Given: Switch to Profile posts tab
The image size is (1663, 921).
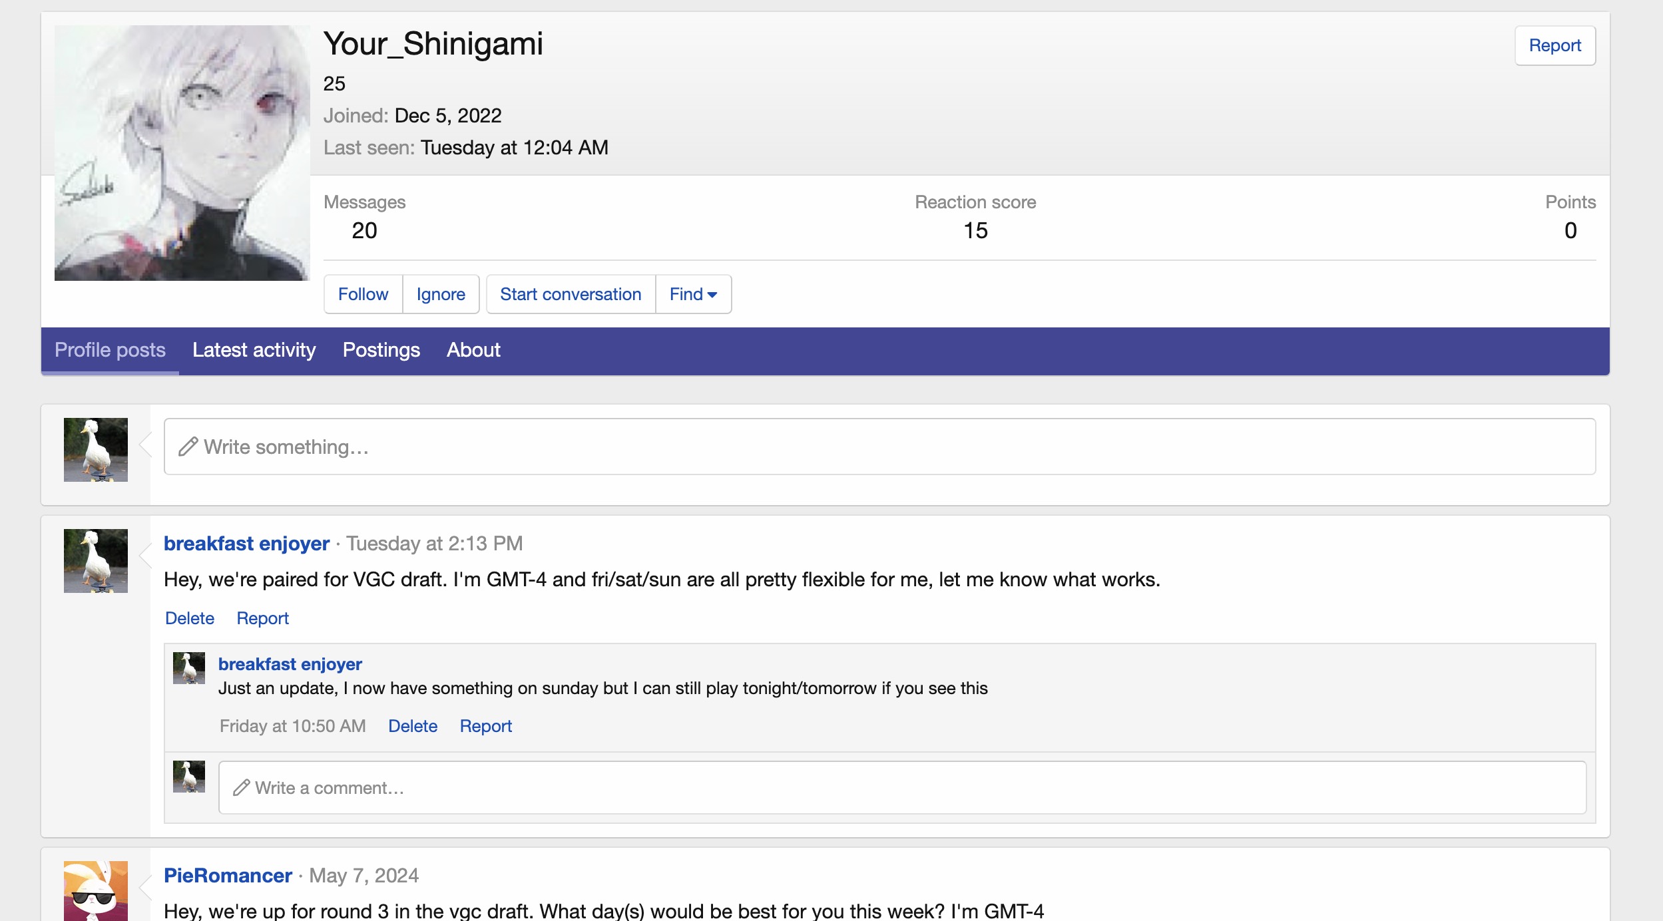Looking at the screenshot, I should (110, 350).
